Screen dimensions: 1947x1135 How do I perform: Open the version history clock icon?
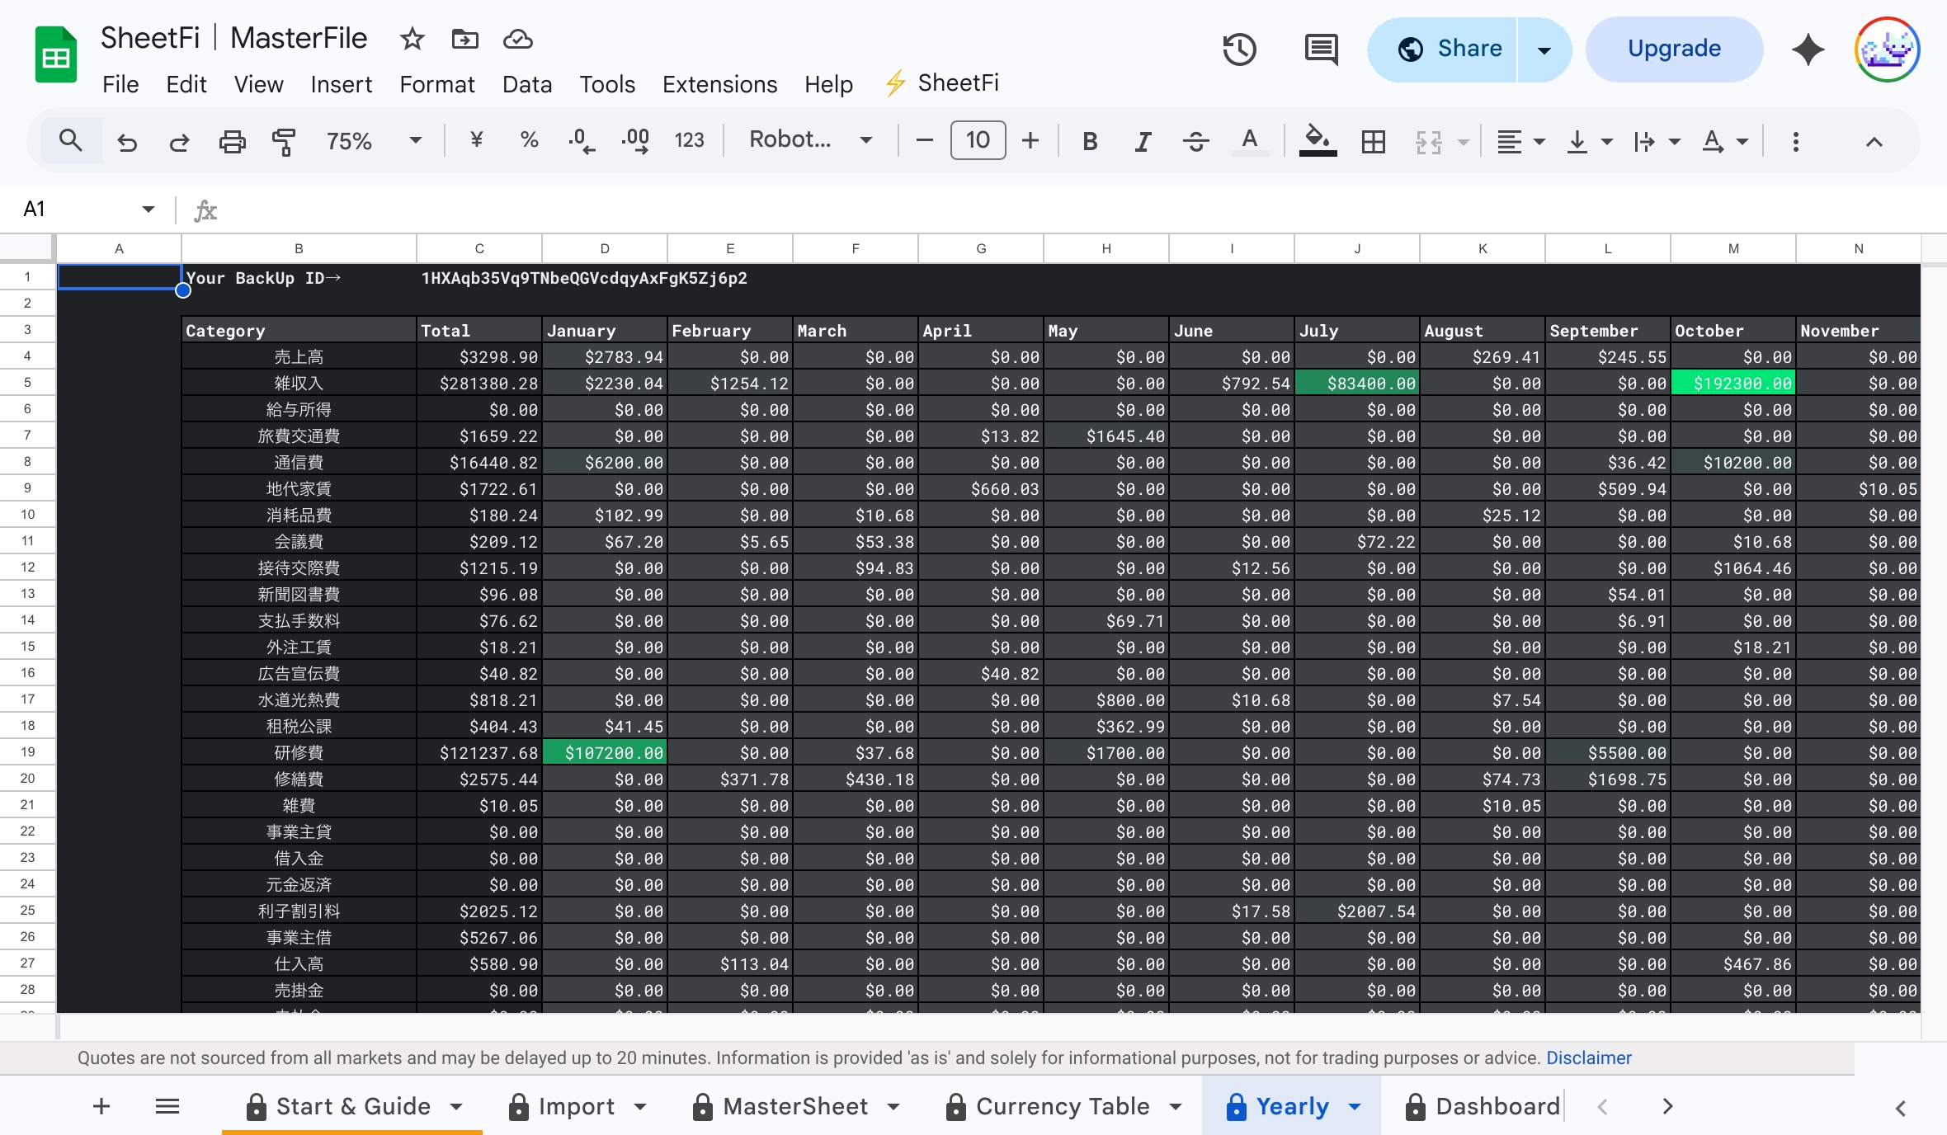pos(1239,49)
